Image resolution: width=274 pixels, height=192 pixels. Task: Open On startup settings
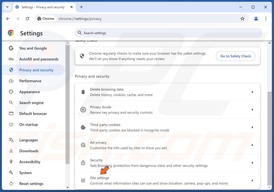(x=34, y=125)
